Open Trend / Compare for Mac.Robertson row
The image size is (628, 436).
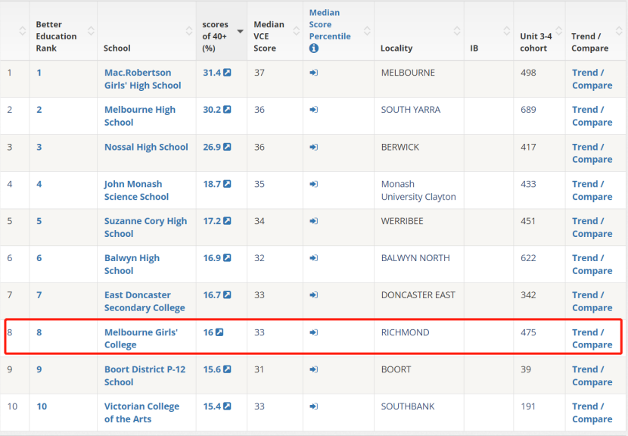point(592,79)
